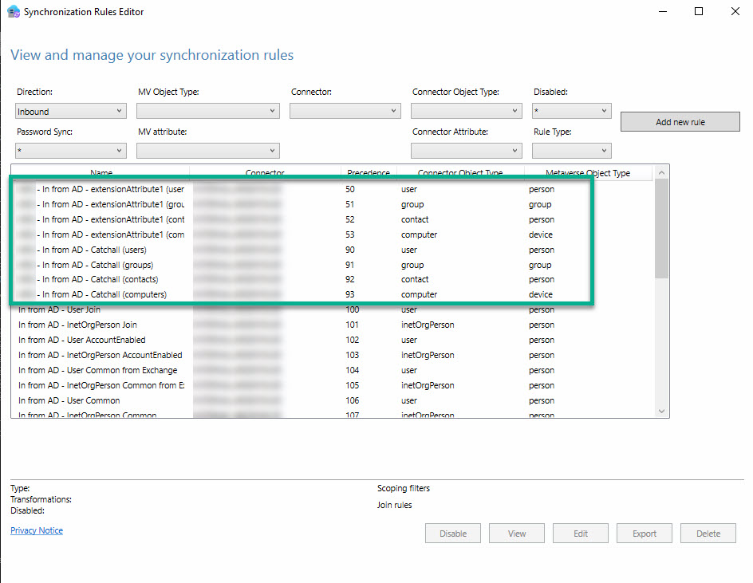Image resolution: width=753 pixels, height=583 pixels.
Task: Expand the Connector Object Type dropdown
Action: 466,112
